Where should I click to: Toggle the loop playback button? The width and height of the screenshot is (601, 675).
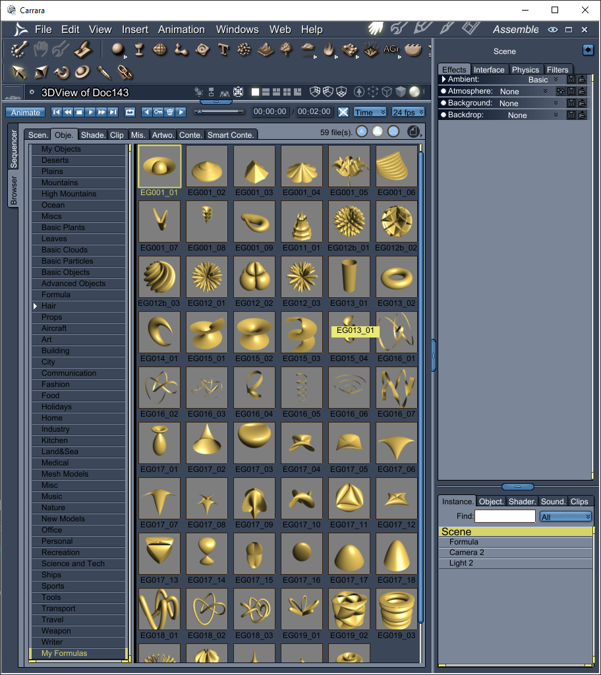tap(130, 112)
